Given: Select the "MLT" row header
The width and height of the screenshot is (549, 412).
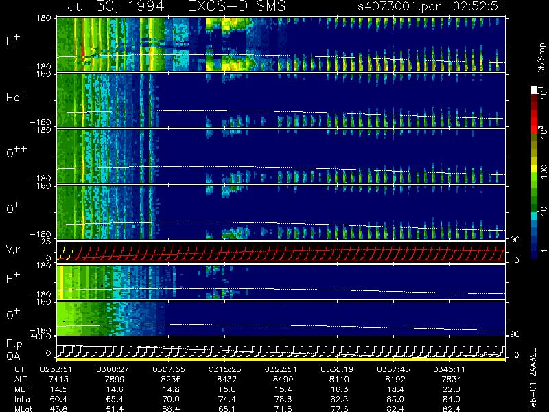Looking at the screenshot, I should (22, 389).
